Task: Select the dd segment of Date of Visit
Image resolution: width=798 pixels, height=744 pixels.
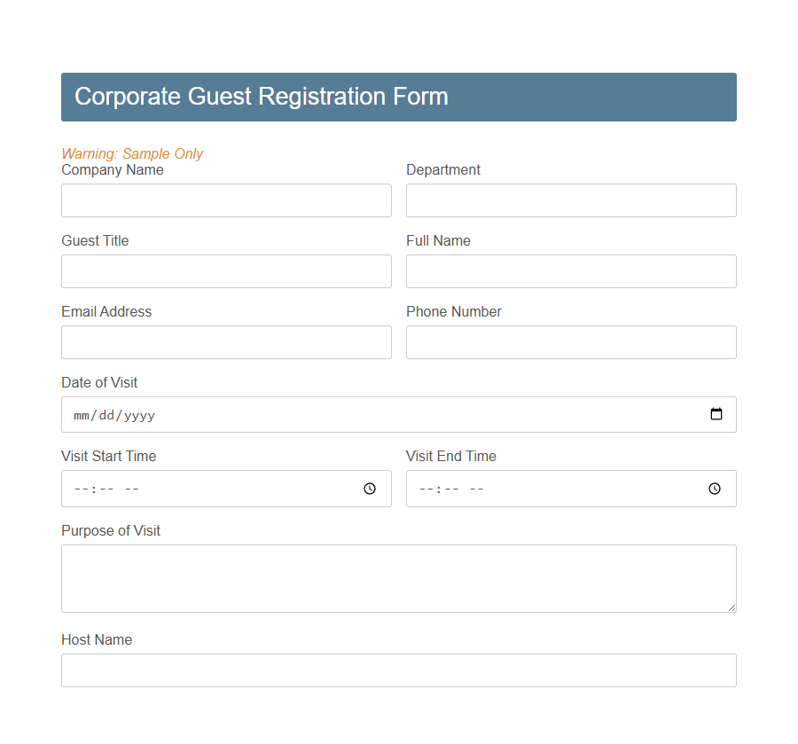Action: (105, 415)
